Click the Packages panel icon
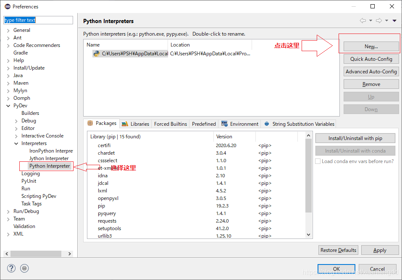The image size is (402, 280). point(90,124)
